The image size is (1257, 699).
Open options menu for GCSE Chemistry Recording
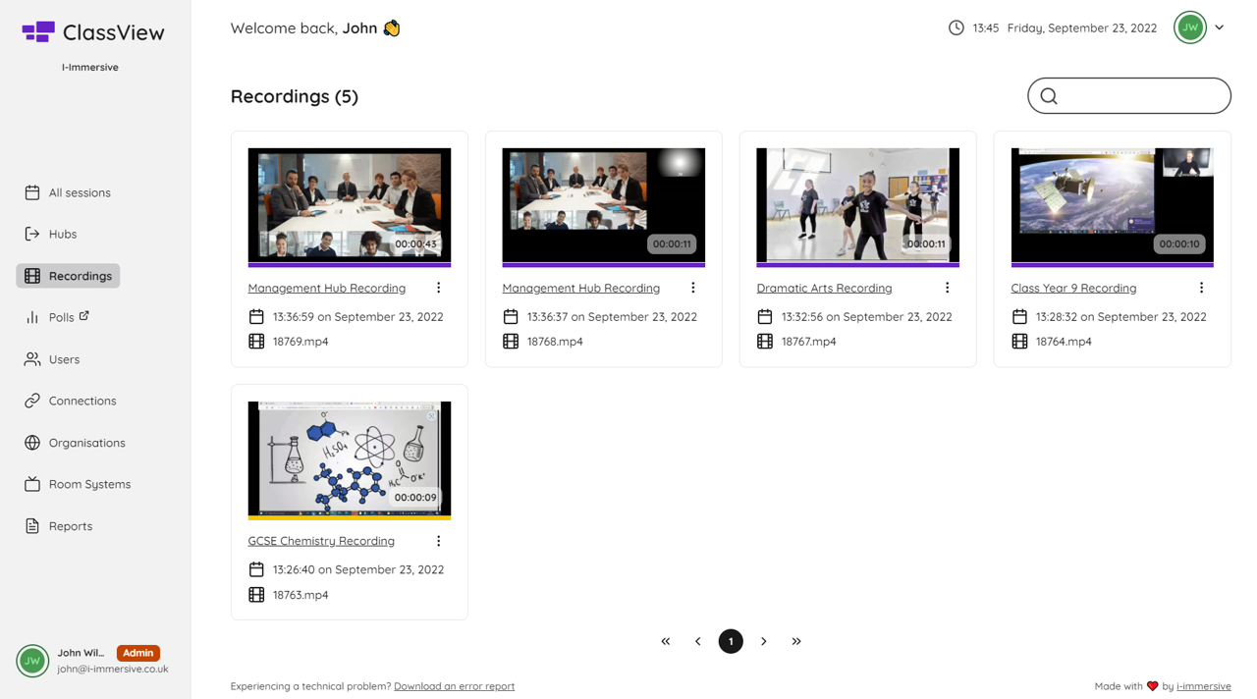click(x=438, y=541)
